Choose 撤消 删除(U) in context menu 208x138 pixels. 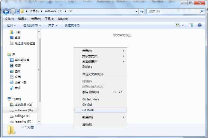[x=100, y=92]
